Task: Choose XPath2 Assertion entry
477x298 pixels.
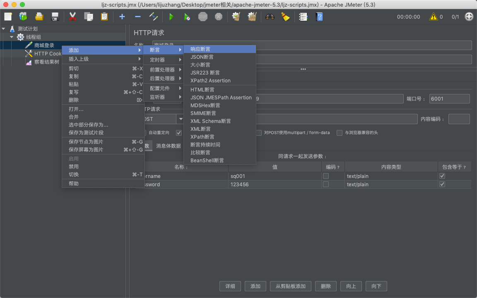Action: click(220, 81)
